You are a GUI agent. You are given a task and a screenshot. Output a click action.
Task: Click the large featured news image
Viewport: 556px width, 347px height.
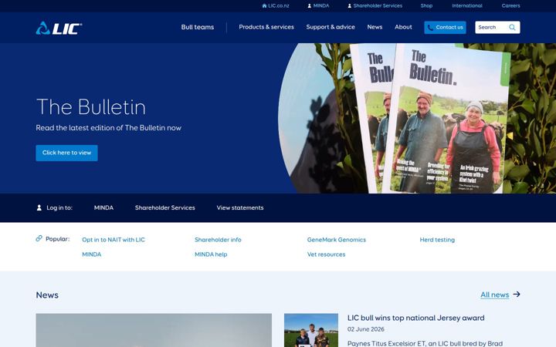tap(154, 330)
